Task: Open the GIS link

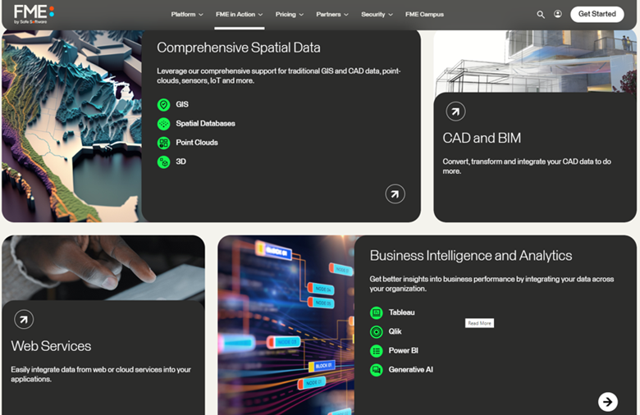Action: pos(182,104)
